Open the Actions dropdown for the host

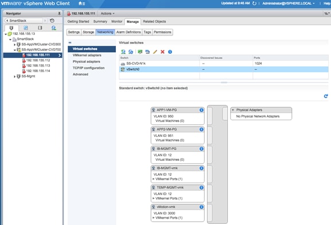click(x=107, y=14)
